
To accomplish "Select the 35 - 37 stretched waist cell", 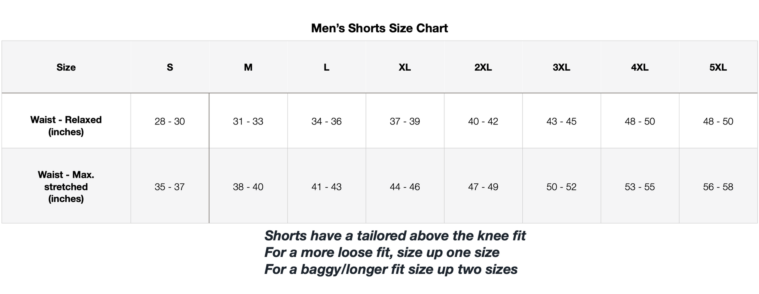I will click(x=170, y=187).
